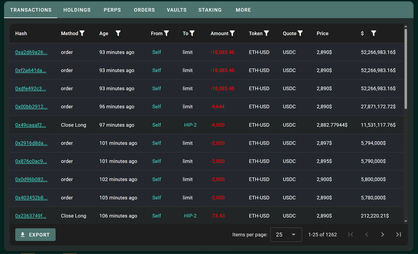Open transaction hash 0xf2a641da...
The height and width of the screenshot is (254, 418).
pos(31,71)
